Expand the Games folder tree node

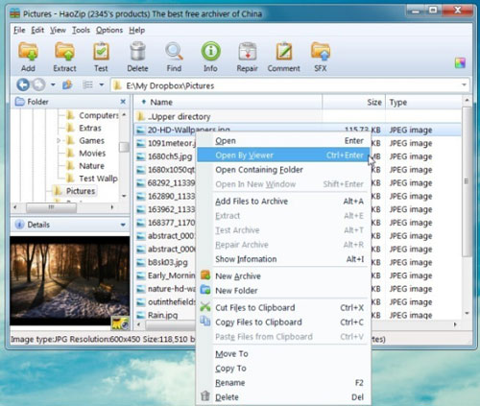(x=59, y=140)
